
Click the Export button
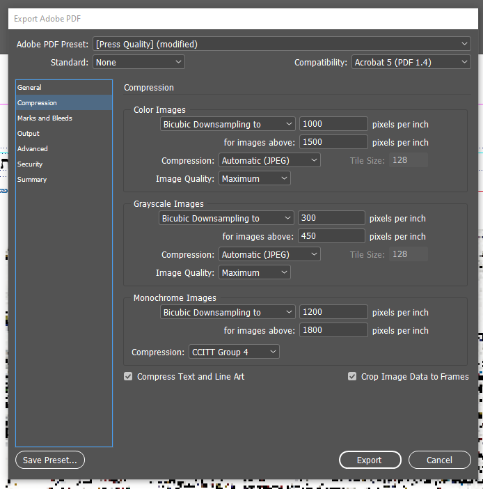click(370, 460)
